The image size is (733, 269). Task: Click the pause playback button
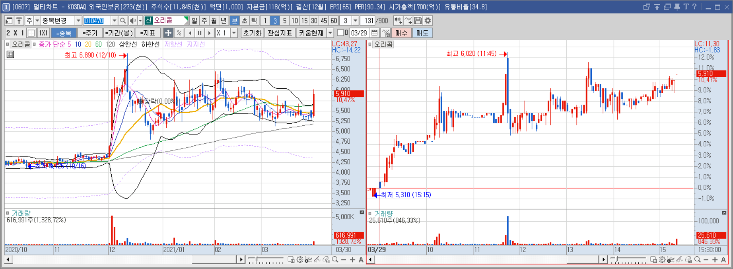tap(200, 33)
